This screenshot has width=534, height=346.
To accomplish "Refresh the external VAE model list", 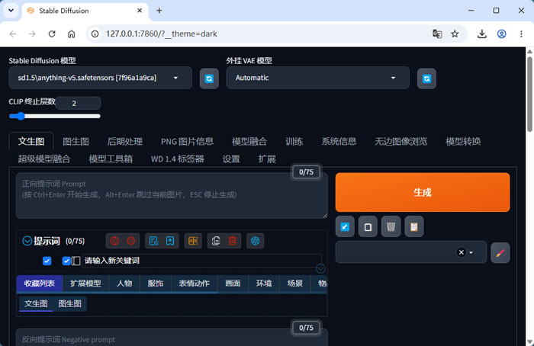I will pos(426,78).
